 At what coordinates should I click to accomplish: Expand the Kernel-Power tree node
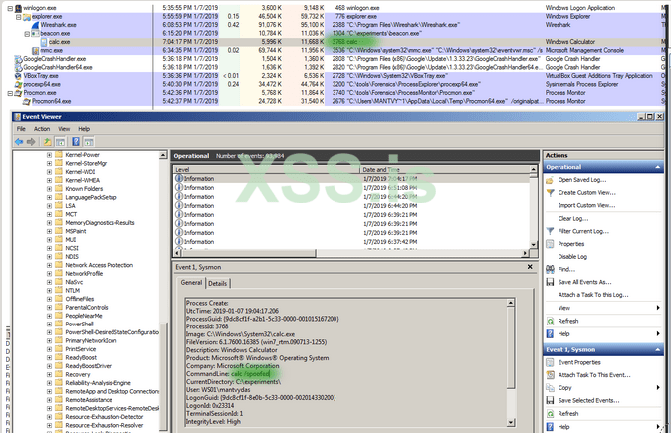click(49, 155)
